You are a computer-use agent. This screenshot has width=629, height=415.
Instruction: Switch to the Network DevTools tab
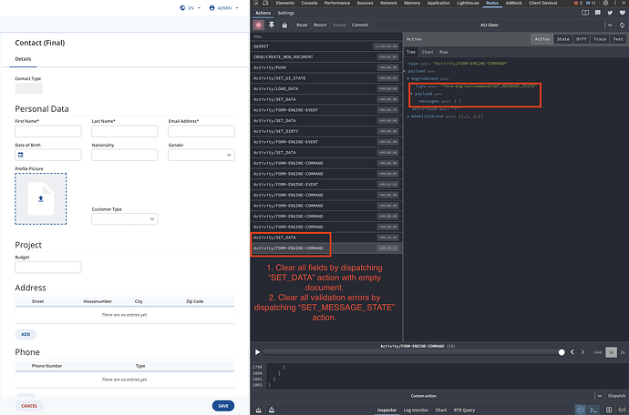(x=388, y=3)
